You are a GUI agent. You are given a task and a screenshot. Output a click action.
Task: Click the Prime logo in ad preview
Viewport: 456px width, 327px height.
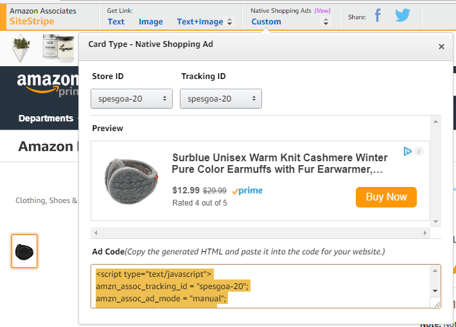coord(247,191)
